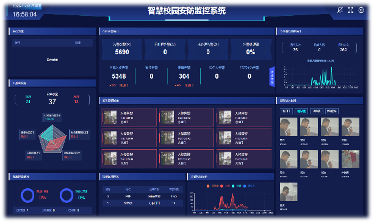
Task: Select the first snapshot filter tab
Action: [x=286, y=111]
